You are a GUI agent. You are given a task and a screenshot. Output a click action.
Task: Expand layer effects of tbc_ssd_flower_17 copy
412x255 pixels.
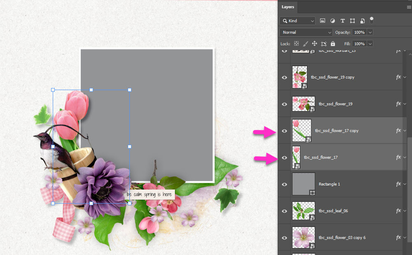point(405,131)
